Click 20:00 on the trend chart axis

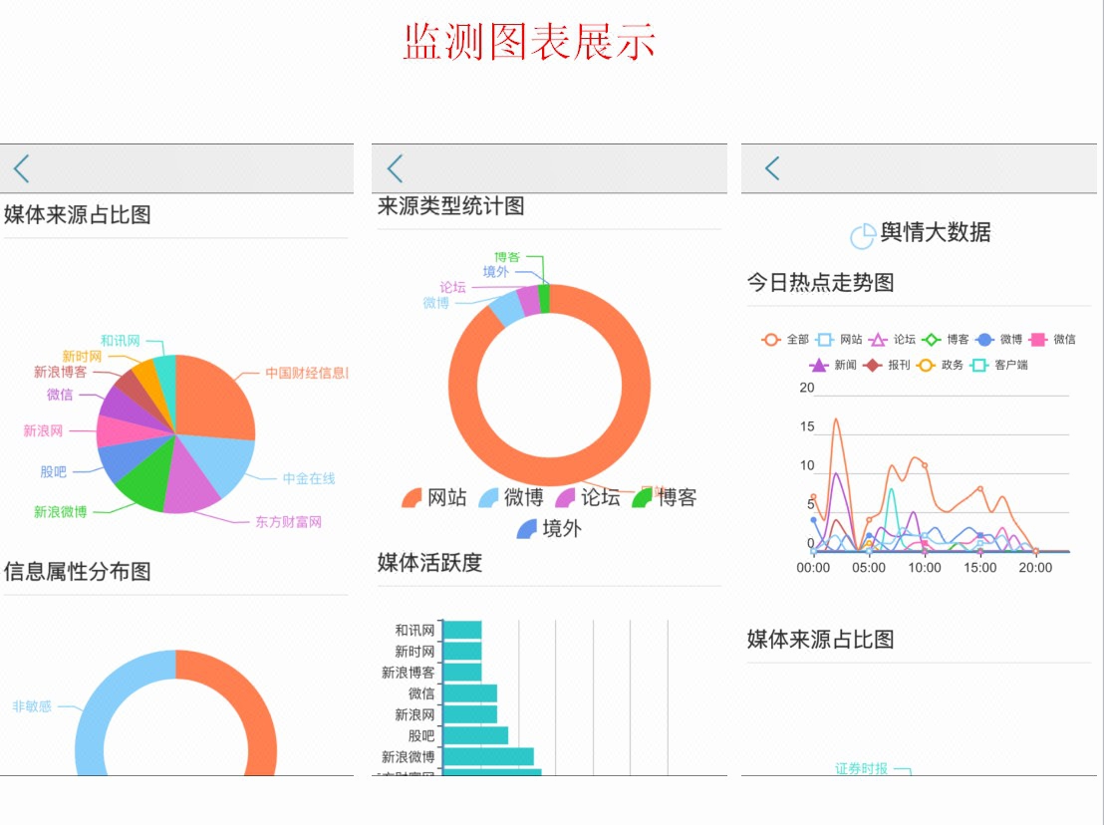[1035, 567]
